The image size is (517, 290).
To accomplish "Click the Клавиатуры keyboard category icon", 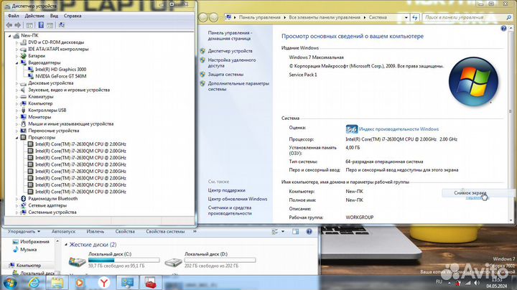I will click(x=24, y=97).
